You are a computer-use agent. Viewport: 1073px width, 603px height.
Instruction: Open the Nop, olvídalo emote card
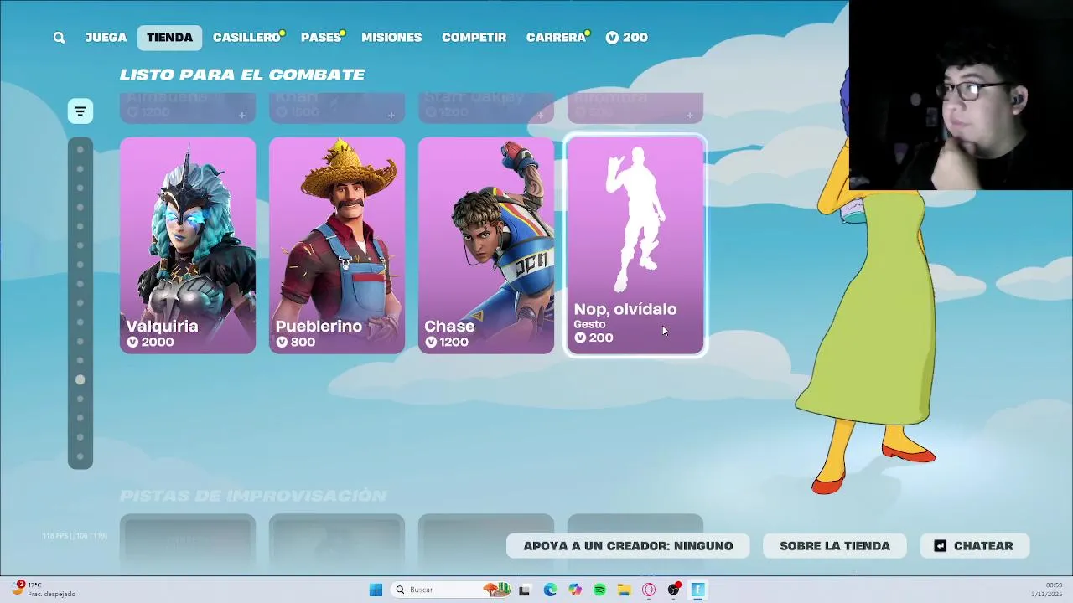[x=635, y=245]
